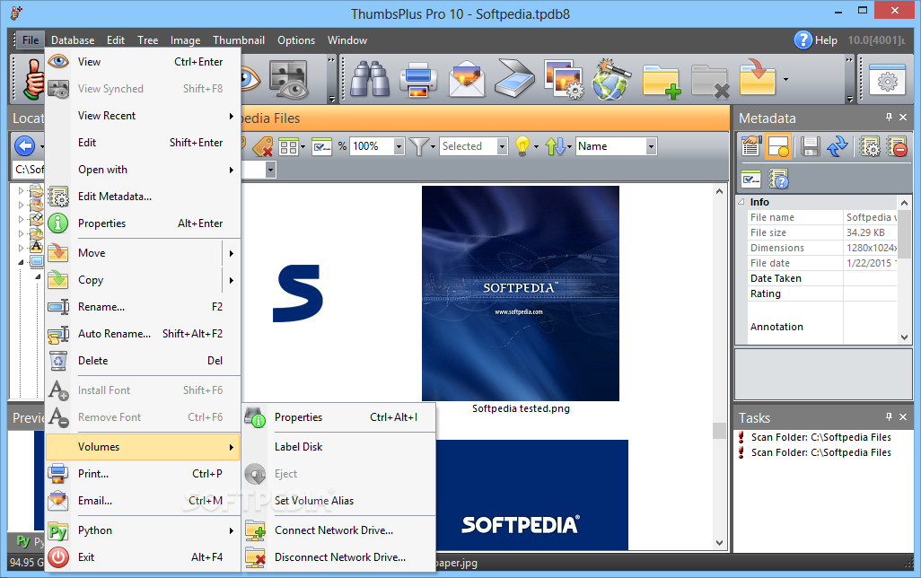Click the delete folder icon in toolbar
The image size is (921, 578).
click(x=710, y=81)
